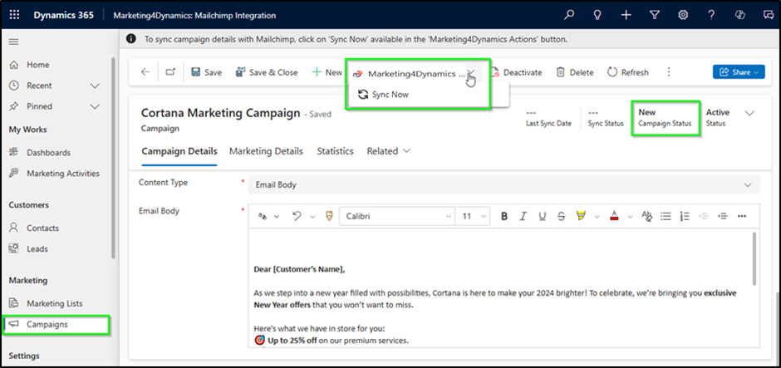The height and width of the screenshot is (368, 781).
Task: Apply strikethrough formatting in the editor
Action: (x=562, y=216)
